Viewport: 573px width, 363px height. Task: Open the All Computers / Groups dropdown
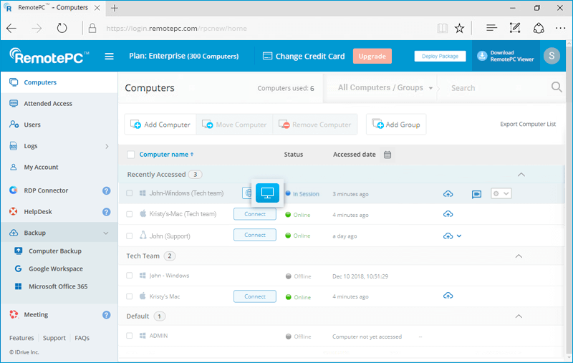point(385,88)
